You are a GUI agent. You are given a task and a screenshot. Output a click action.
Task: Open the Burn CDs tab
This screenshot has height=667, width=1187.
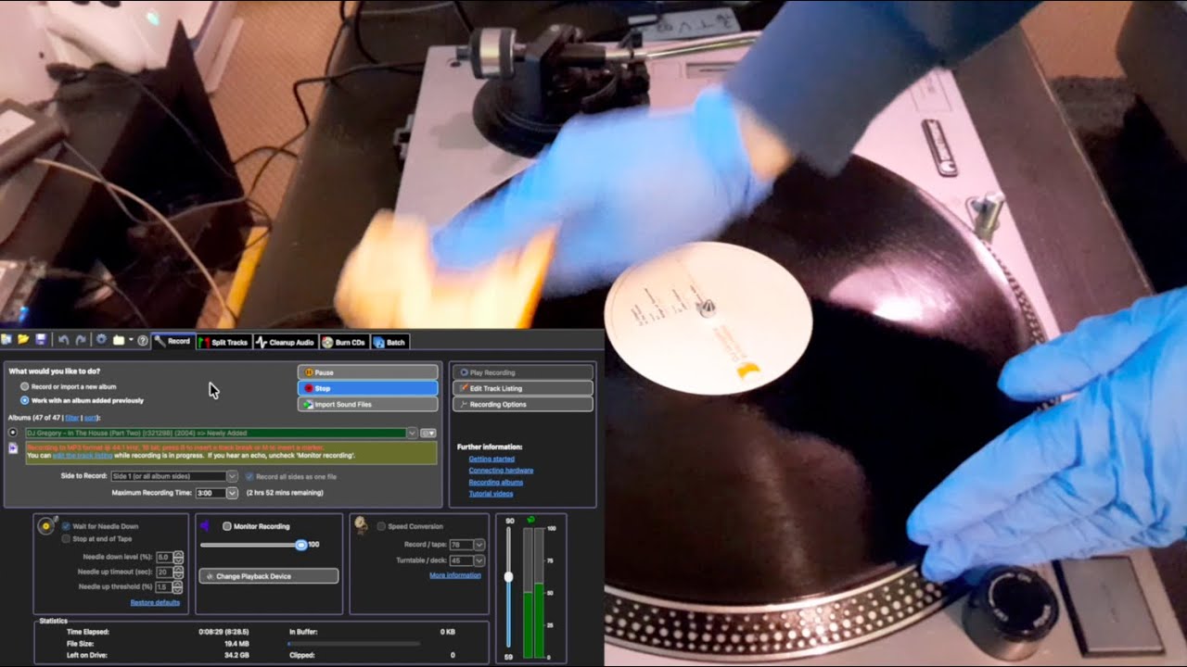click(344, 342)
